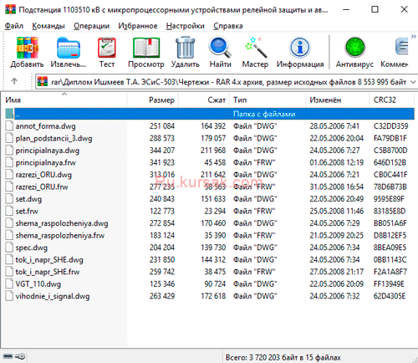Image resolution: width=418 pixels, height=363 pixels.
Task: Go up one folder with arrow button
Action: (14, 81)
